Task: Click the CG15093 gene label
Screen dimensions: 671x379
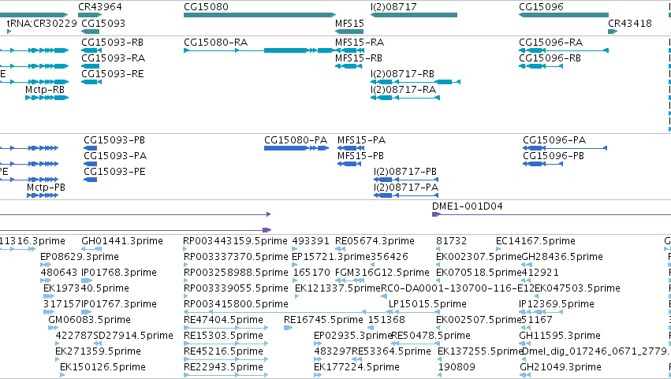Action: (103, 23)
